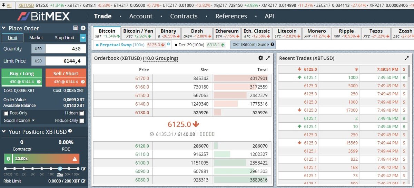The image size is (414, 188).
Task: Click help icon beside Perpetual Swap price
Action: coord(168,44)
